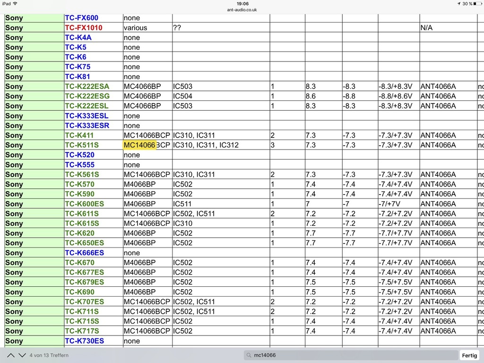Select the '-7/+7V' voltage cell

coord(399,204)
